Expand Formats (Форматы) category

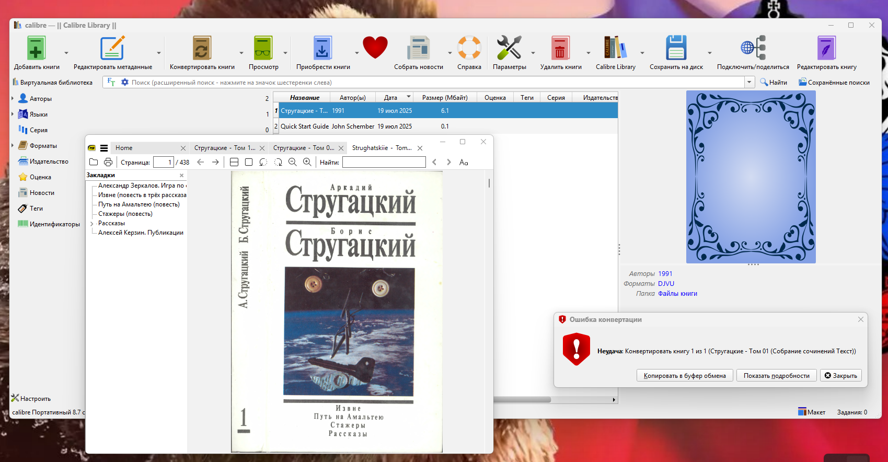13,145
